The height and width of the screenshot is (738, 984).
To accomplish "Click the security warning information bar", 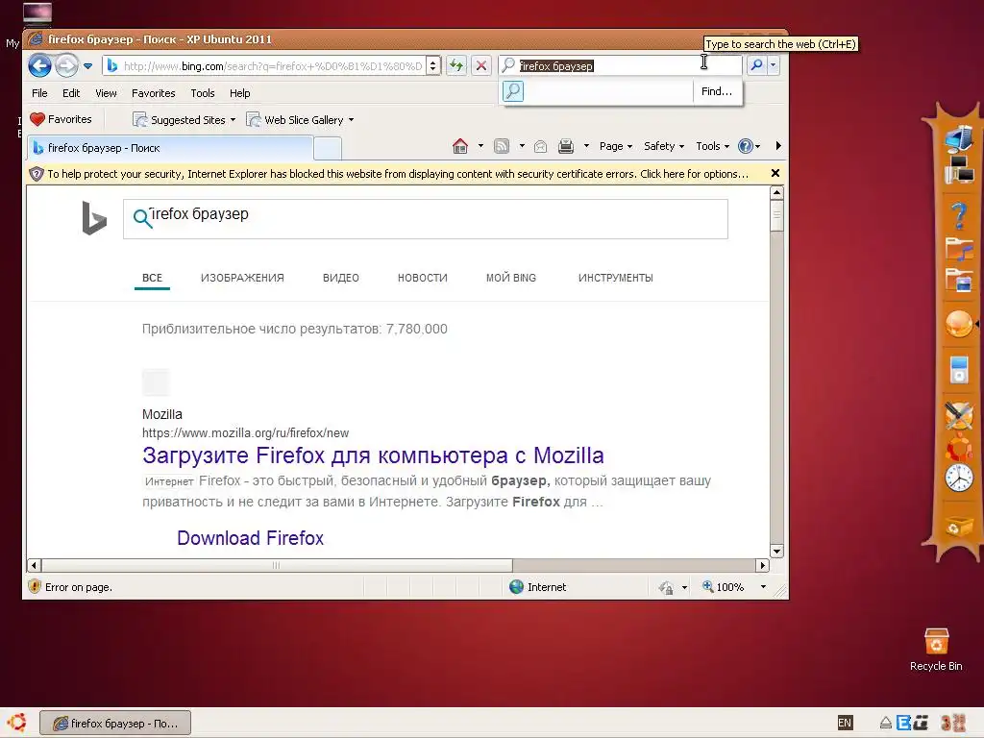I will (x=397, y=174).
